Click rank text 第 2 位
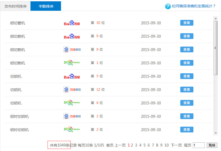This screenshot has width=221, height=151. [97, 129]
